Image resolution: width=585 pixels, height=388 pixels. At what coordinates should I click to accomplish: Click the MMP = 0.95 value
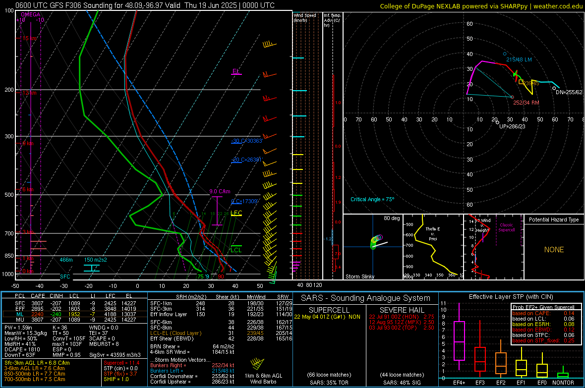66,355
